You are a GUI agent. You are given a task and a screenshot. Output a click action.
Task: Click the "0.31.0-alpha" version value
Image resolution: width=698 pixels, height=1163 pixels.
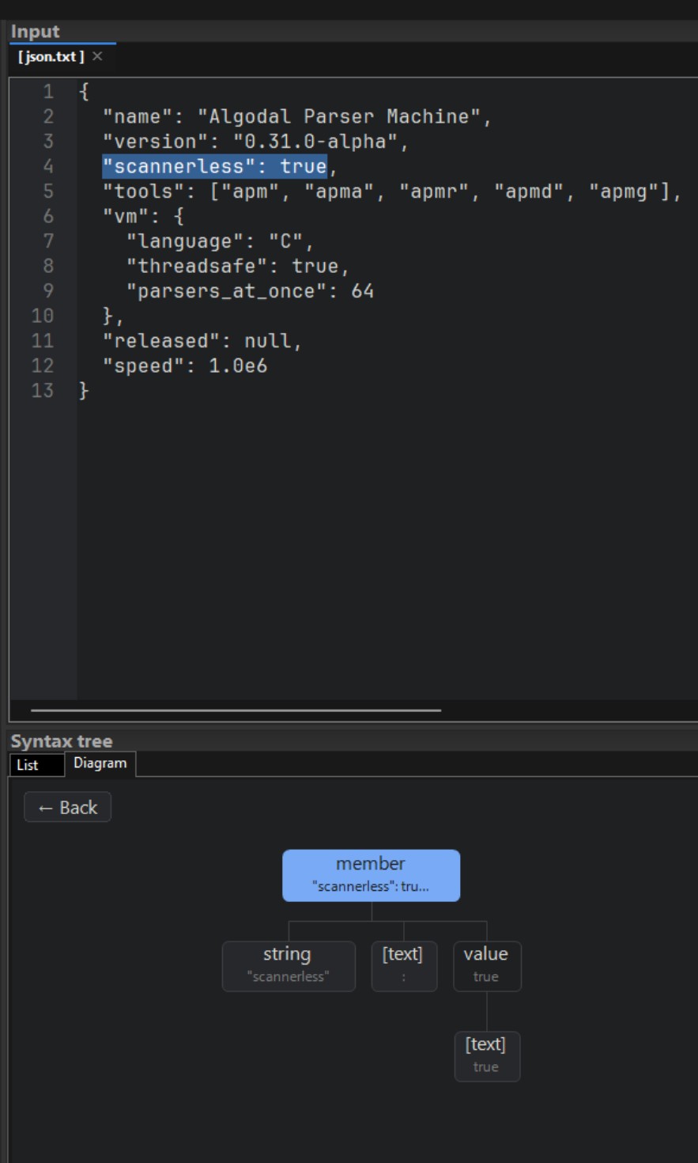point(315,142)
